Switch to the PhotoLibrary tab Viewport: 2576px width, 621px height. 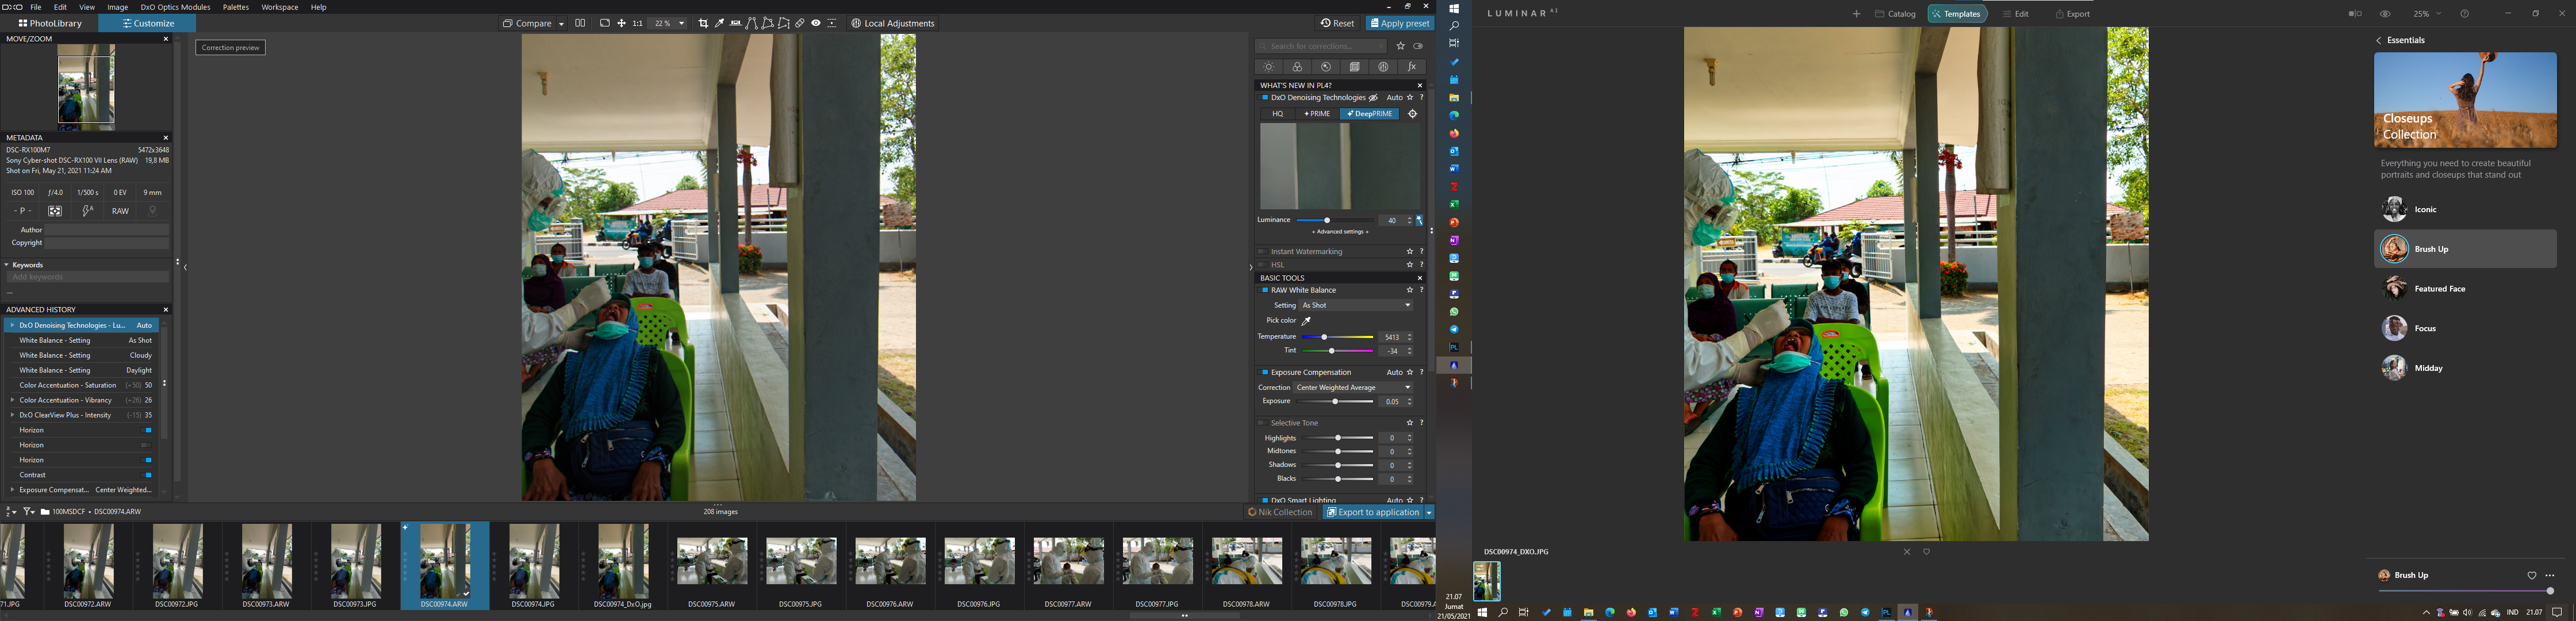(x=49, y=23)
